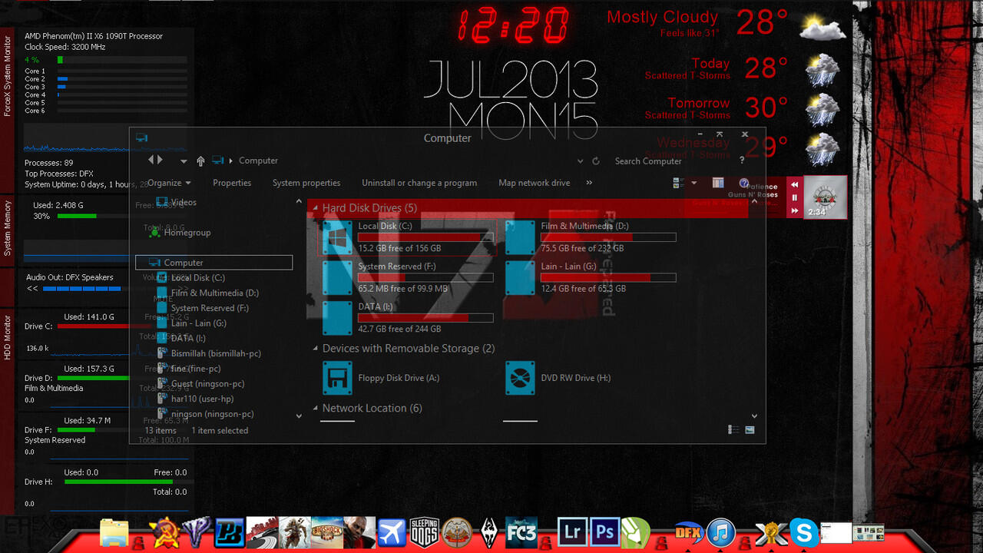Launch Far Cry 3 FC3 icon
The width and height of the screenshot is (983, 553).
pos(522,532)
